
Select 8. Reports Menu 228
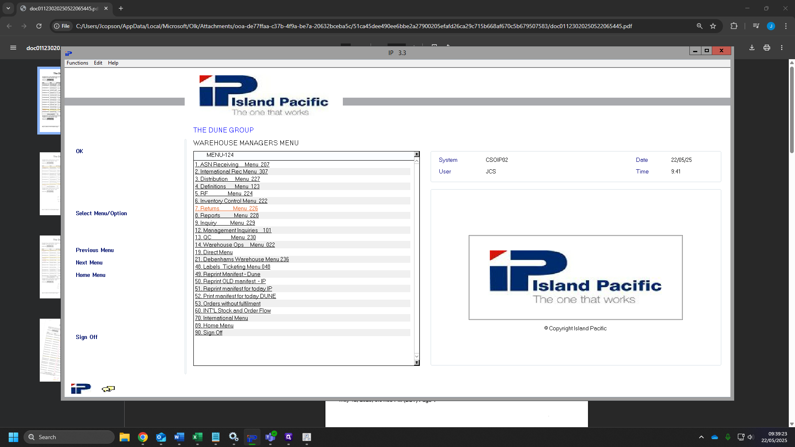(227, 216)
